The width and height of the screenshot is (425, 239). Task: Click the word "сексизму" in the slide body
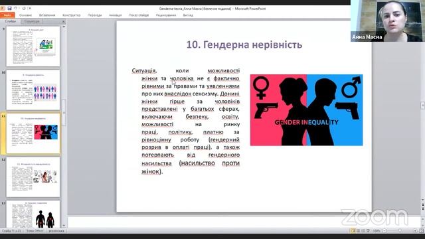click(205, 94)
